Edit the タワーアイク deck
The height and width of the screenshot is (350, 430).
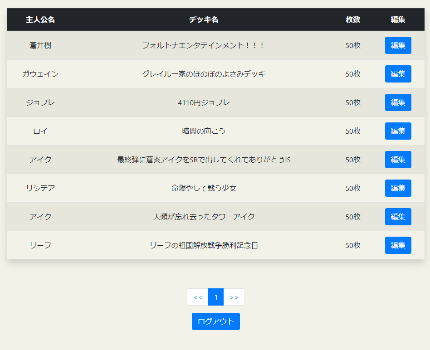[398, 217]
